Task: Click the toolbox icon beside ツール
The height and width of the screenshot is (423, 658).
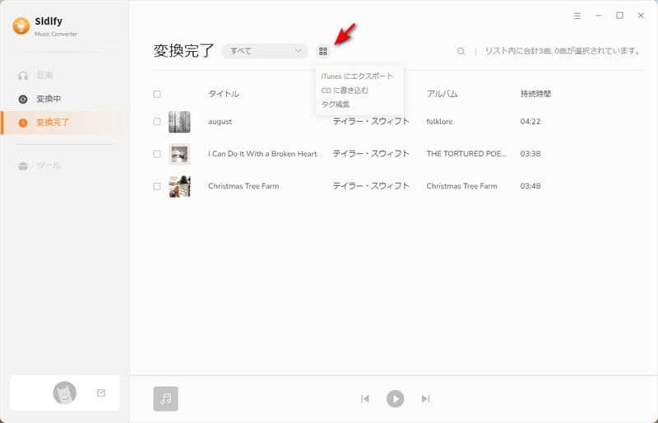Action: coord(23,165)
